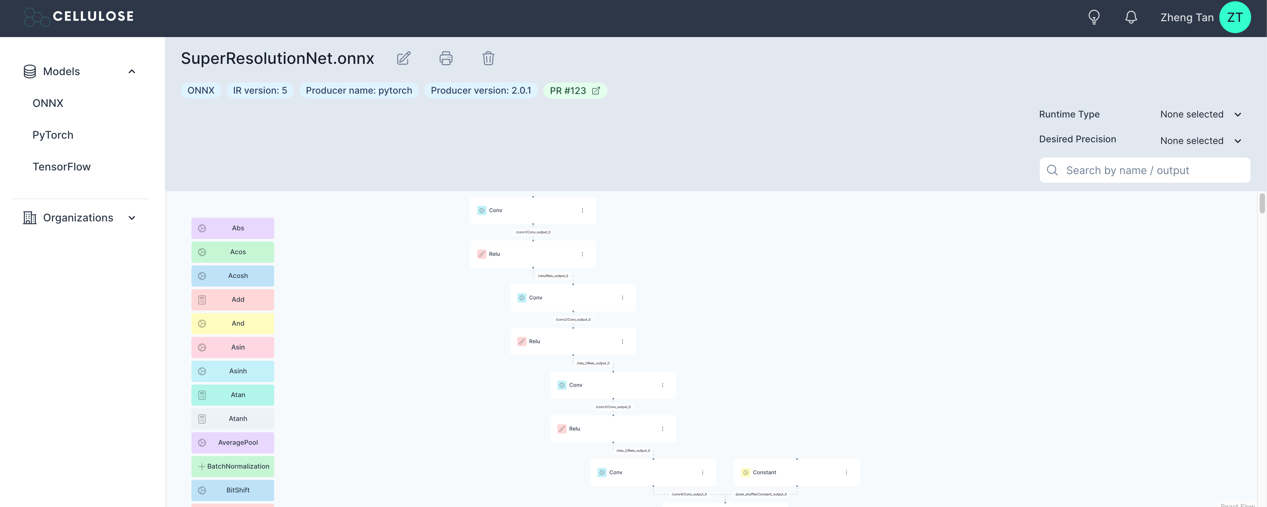1267x507 pixels.
Task: Select the Asinh operator block
Action: pos(233,371)
